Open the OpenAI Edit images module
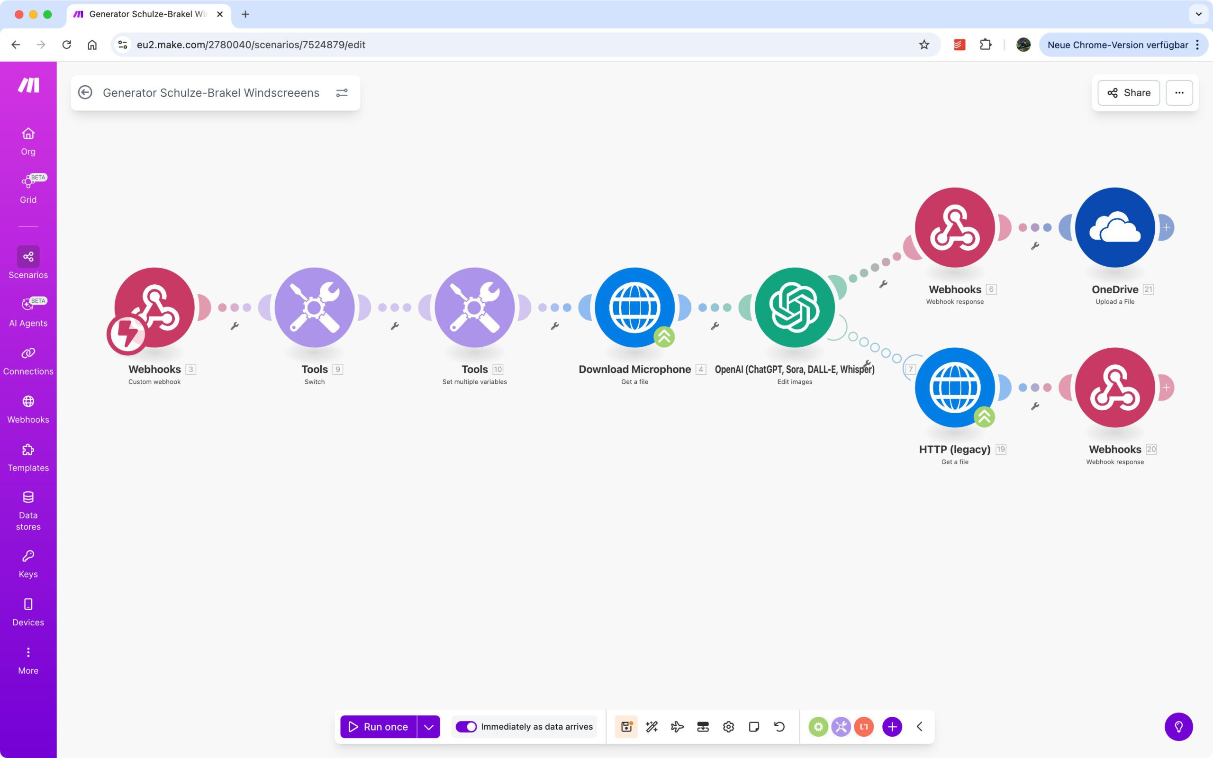Screen dimensions: 1213x758 click(x=795, y=307)
